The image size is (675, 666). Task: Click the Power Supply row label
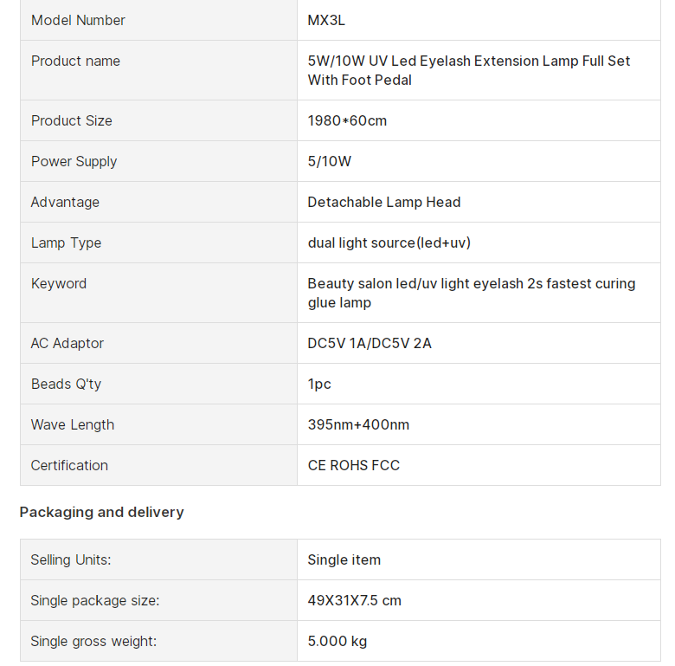coord(74,161)
